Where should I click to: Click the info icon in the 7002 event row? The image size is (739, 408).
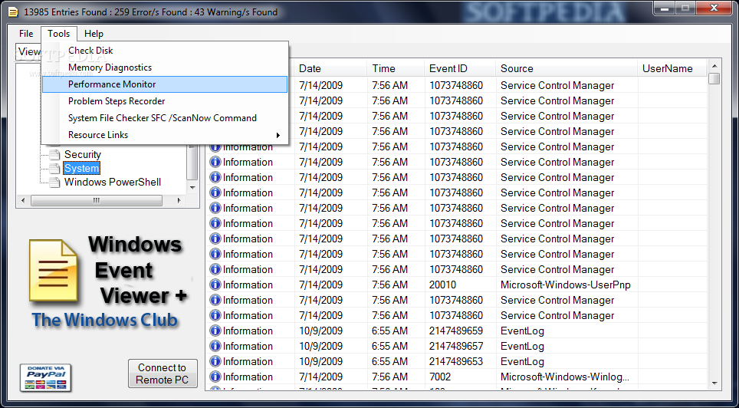215,377
